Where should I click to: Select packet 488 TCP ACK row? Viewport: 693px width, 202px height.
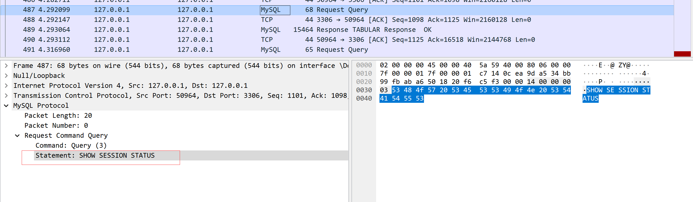[x=337, y=20]
